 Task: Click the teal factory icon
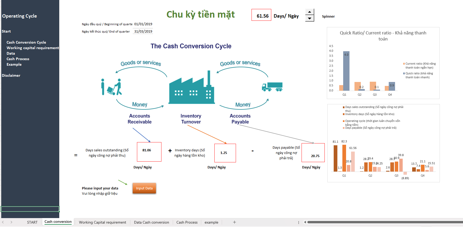[x=191, y=88]
